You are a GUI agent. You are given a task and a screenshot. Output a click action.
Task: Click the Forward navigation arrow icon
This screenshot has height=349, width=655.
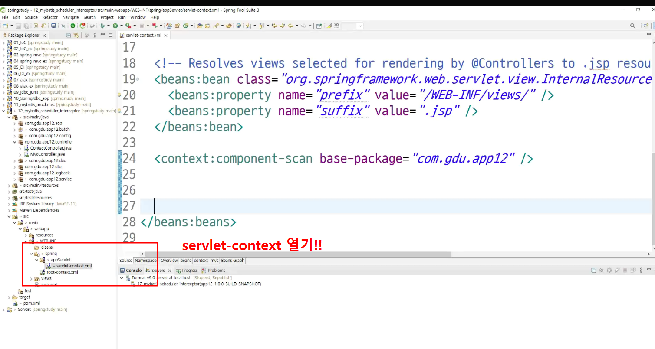303,26
